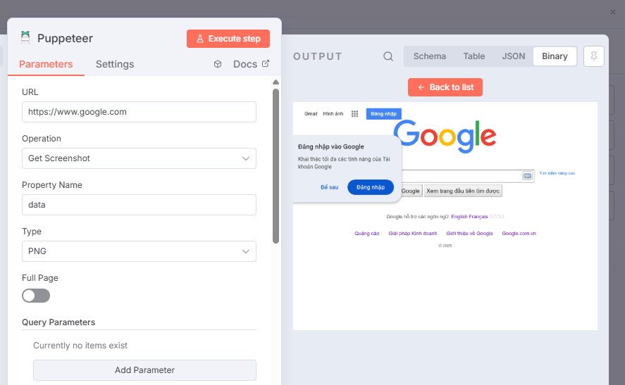
Task: Click the Google apps grid icon in preview
Action: pos(354,113)
